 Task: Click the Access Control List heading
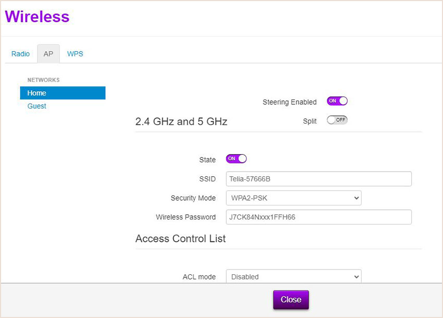[x=180, y=239]
